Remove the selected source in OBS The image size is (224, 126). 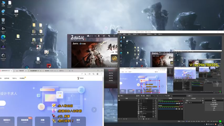coord(141,119)
